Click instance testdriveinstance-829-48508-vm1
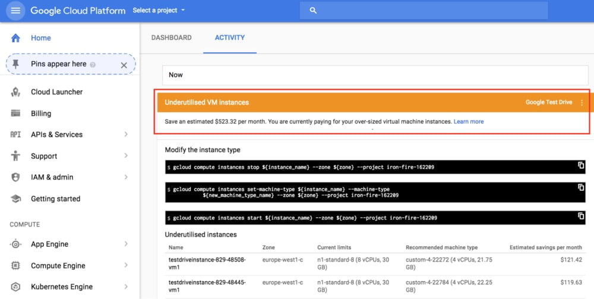This screenshot has width=594, height=299. 207,263
